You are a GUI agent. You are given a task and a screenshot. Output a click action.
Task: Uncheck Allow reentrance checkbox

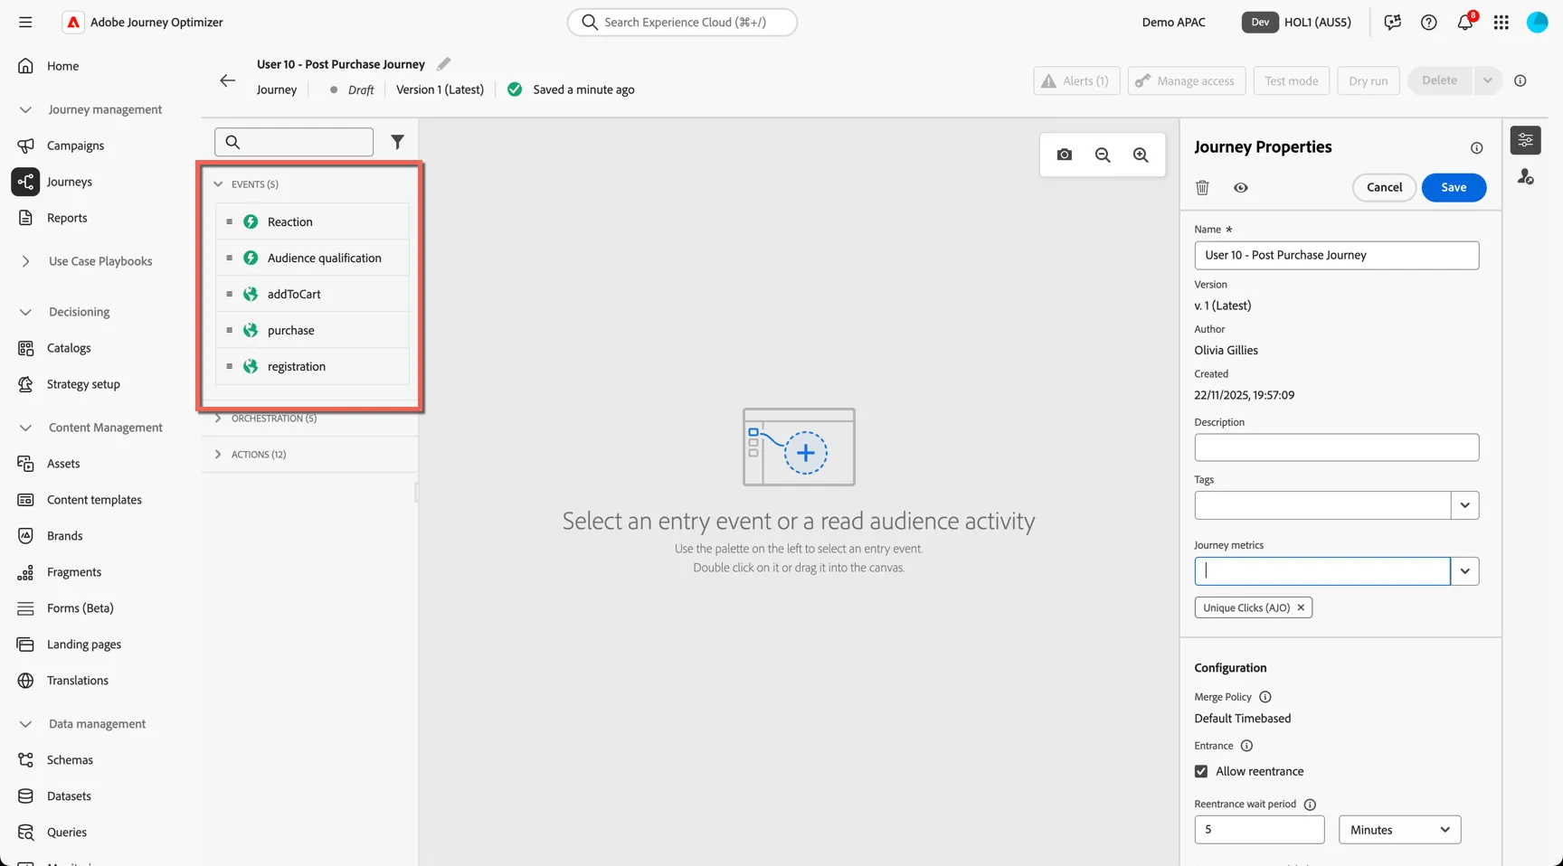coord(1201,771)
